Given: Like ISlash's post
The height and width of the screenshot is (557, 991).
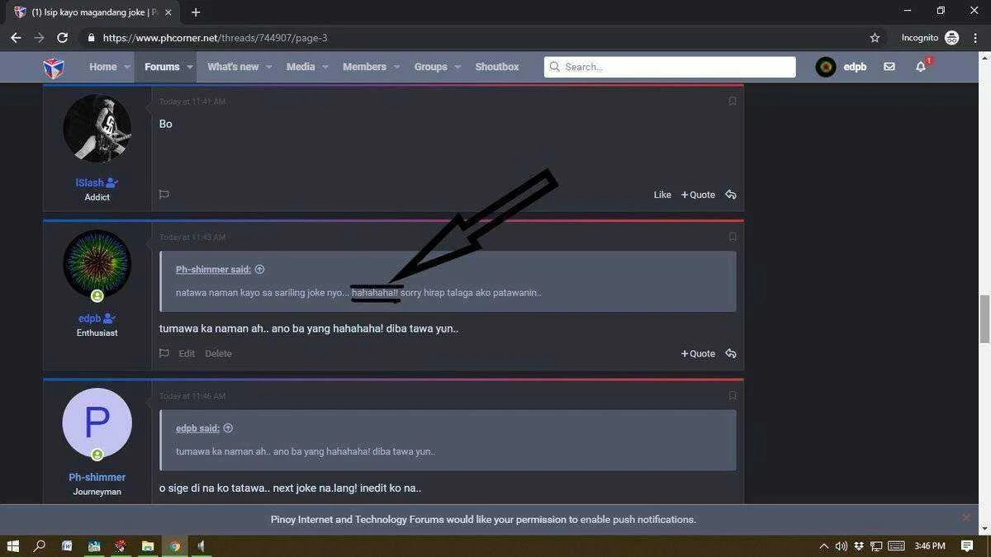Looking at the screenshot, I should [x=662, y=195].
